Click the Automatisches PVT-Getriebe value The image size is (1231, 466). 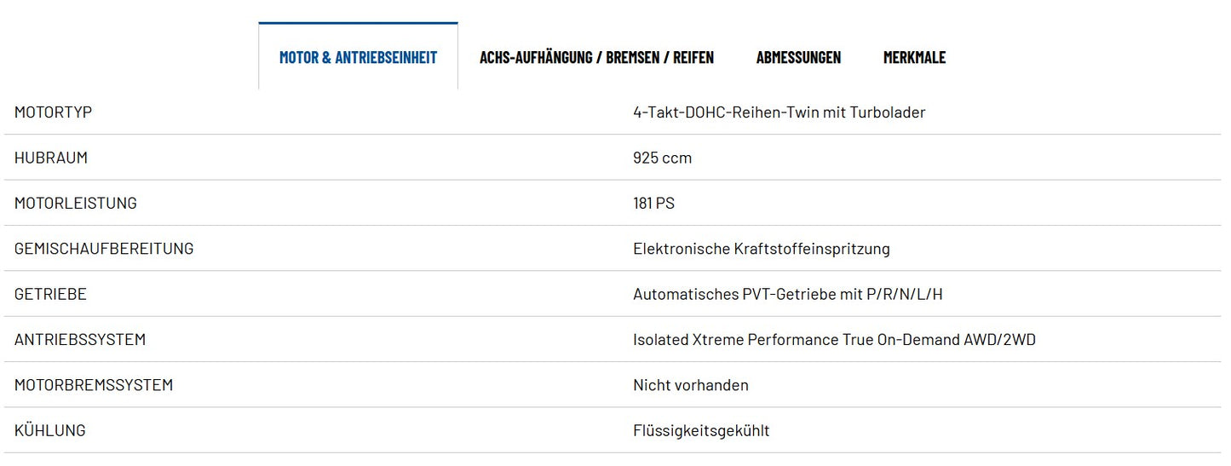point(787,294)
